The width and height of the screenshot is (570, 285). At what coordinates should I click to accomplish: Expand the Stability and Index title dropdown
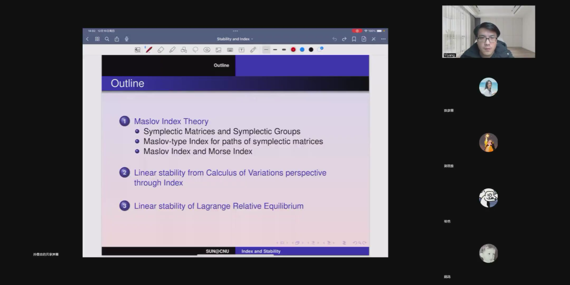pyautogui.click(x=235, y=39)
